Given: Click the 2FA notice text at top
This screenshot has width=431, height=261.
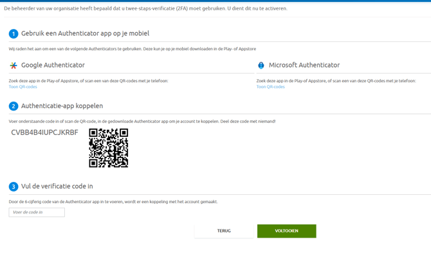Looking at the screenshot, I should click(x=145, y=8).
